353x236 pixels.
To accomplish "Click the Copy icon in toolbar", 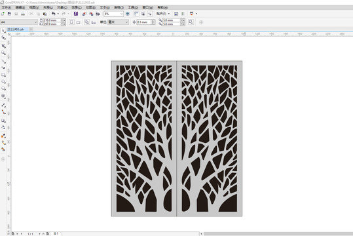I will pyautogui.click(x=38, y=14).
